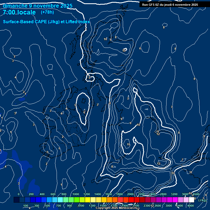
Task: Click the 100 value under the legend
Action: (26, 206)
